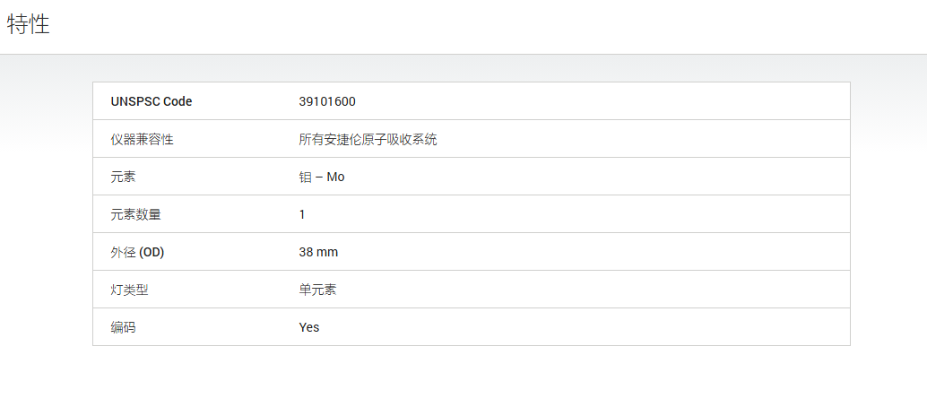
Task: Select the Yes value for 编码
Action: (309, 328)
